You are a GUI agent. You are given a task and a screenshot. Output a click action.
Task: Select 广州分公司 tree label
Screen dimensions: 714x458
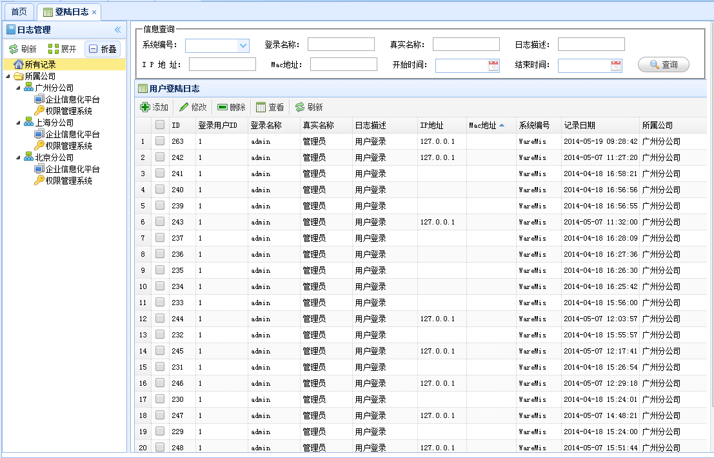coord(54,88)
